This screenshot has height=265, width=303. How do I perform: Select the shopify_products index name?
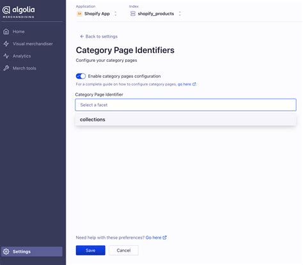tap(156, 14)
